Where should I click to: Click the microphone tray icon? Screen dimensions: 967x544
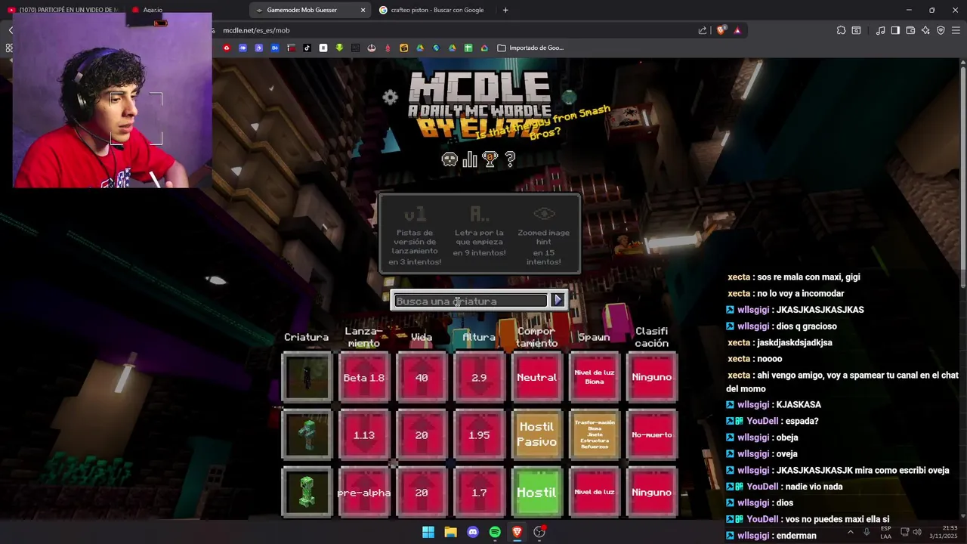(867, 532)
